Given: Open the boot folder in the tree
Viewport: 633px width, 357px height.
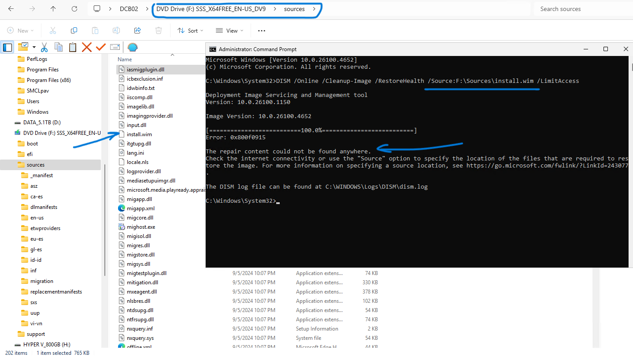Looking at the screenshot, I should pos(32,144).
